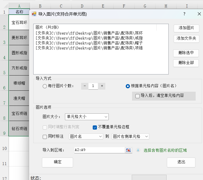Select the 每行图片个数 radio option
Viewport: 203px width, 180px height.
(x=45, y=86)
